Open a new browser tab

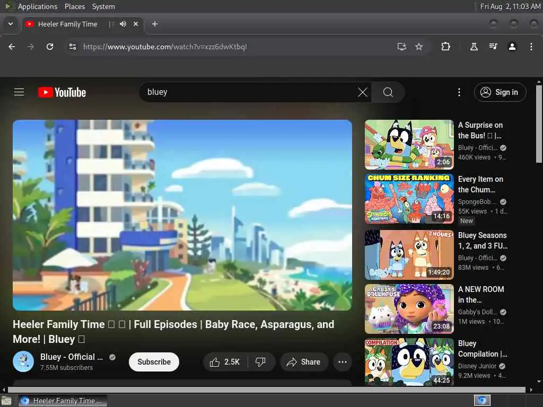[155, 24]
